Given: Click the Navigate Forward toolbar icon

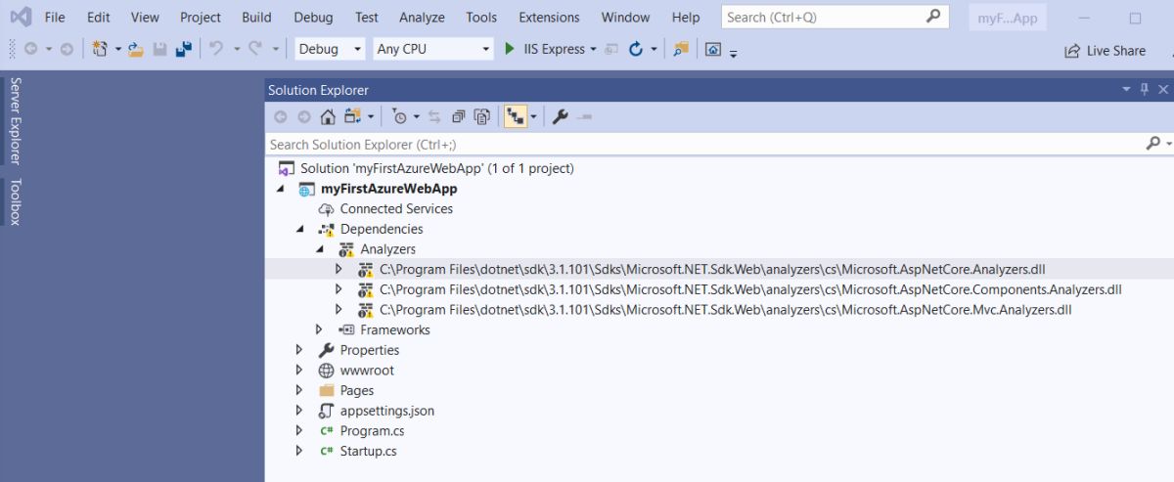Looking at the screenshot, I should coord(67,49).
